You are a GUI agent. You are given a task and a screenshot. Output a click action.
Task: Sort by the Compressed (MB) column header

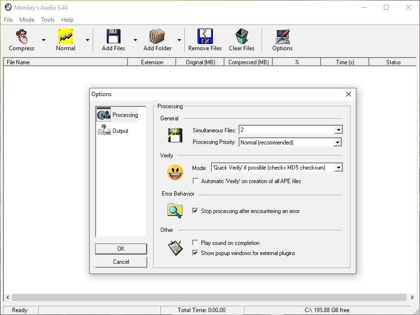[248, 62]
